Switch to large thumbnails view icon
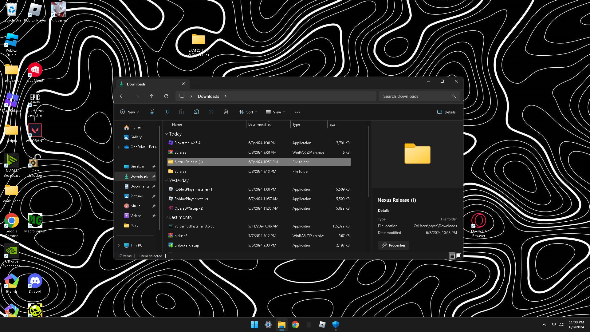Image resolution: width=590 pixels, height=332 pixels. click(x=459, y=256)
